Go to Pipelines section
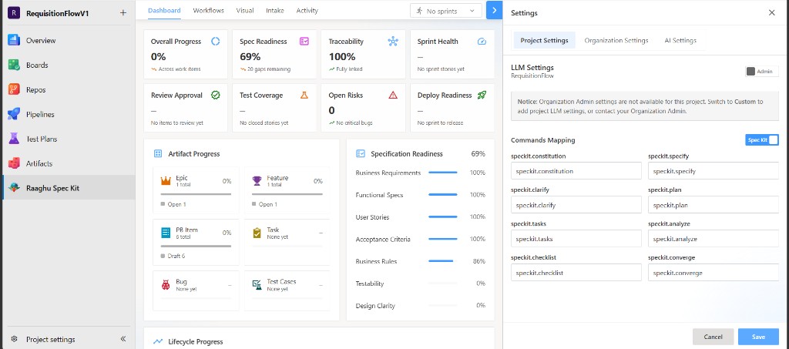The image size is (789, 349). click(x=40, y=114)
